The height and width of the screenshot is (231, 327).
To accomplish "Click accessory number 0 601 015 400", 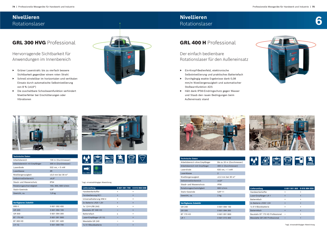I will (224, 218).
